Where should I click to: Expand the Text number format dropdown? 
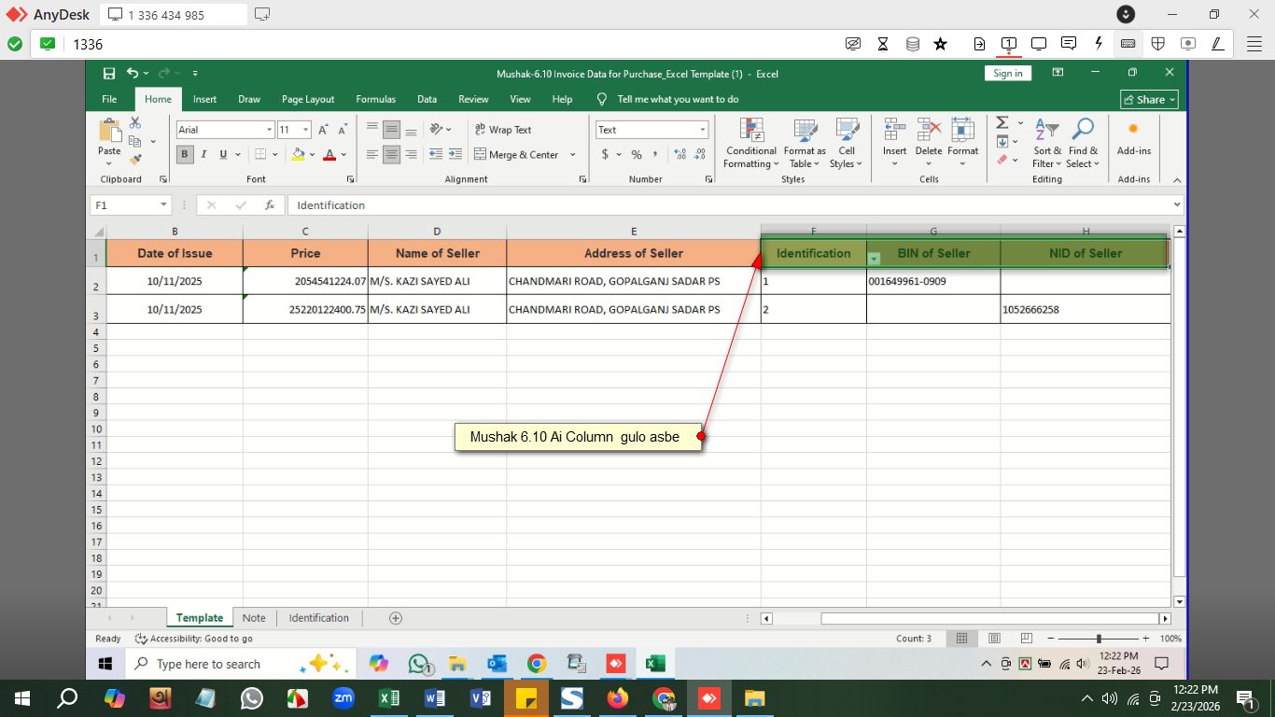pos(701,130)
